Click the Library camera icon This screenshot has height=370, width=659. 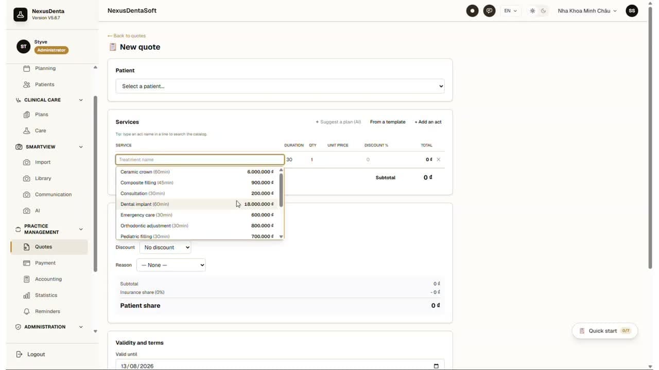coord(27,178)
